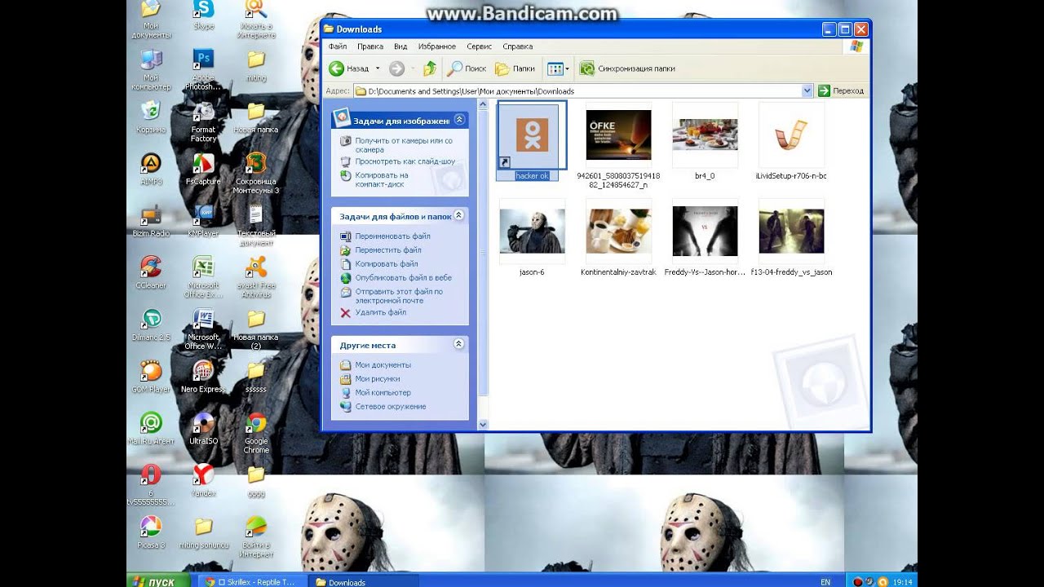
Task: Go back with the Назад button
Action: 349,68
